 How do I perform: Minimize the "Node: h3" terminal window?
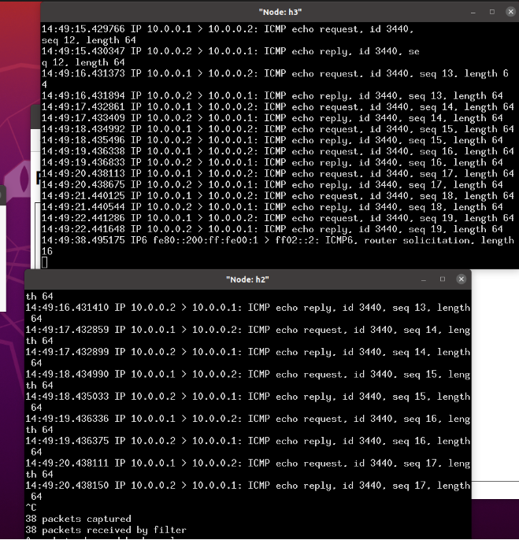(473, 12)
